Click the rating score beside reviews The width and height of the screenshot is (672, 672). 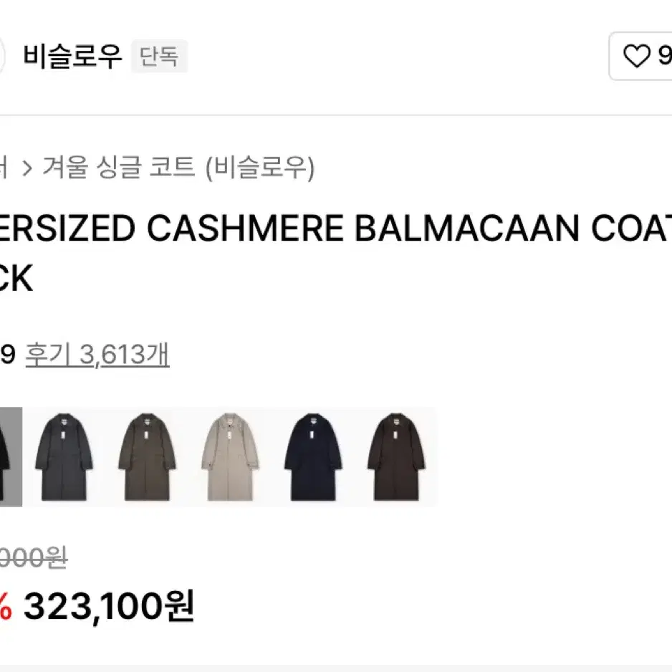[x=8, y=355]
